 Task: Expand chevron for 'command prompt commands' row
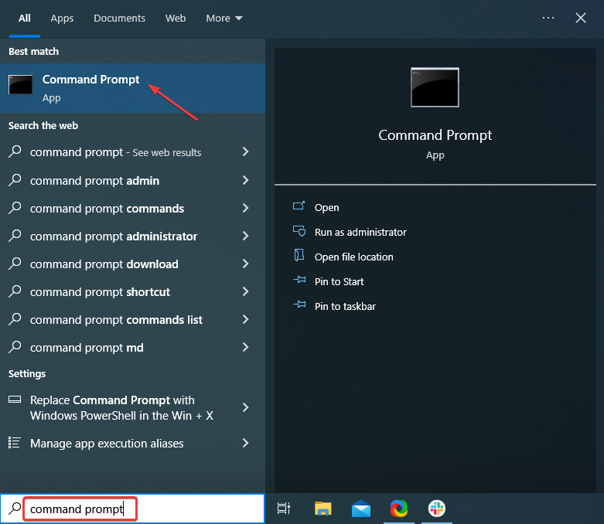pos(246,208)
